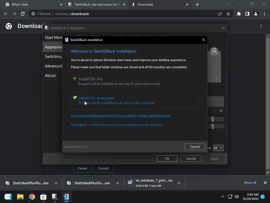
Task: Choose Install for me option
Action: pos(135,81)
